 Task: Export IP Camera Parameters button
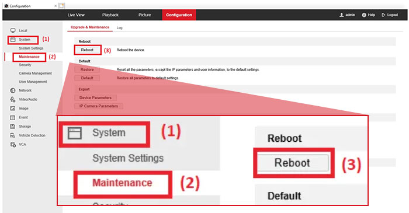pyautogui.click(x=99, y=106)
